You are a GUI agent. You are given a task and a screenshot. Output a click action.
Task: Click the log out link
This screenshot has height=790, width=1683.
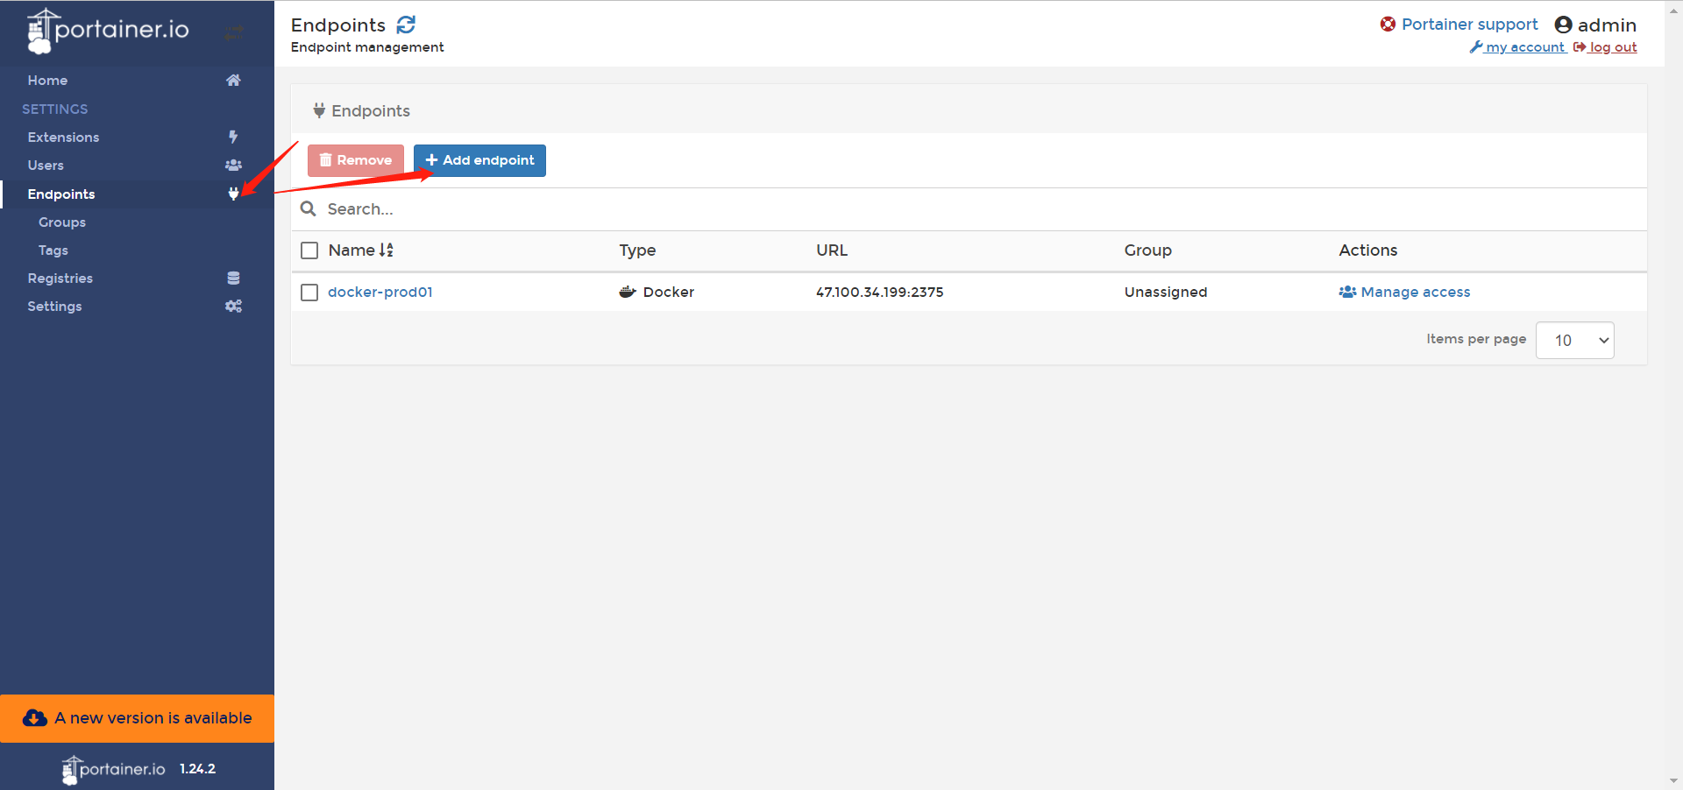(x=1612, y=47)
